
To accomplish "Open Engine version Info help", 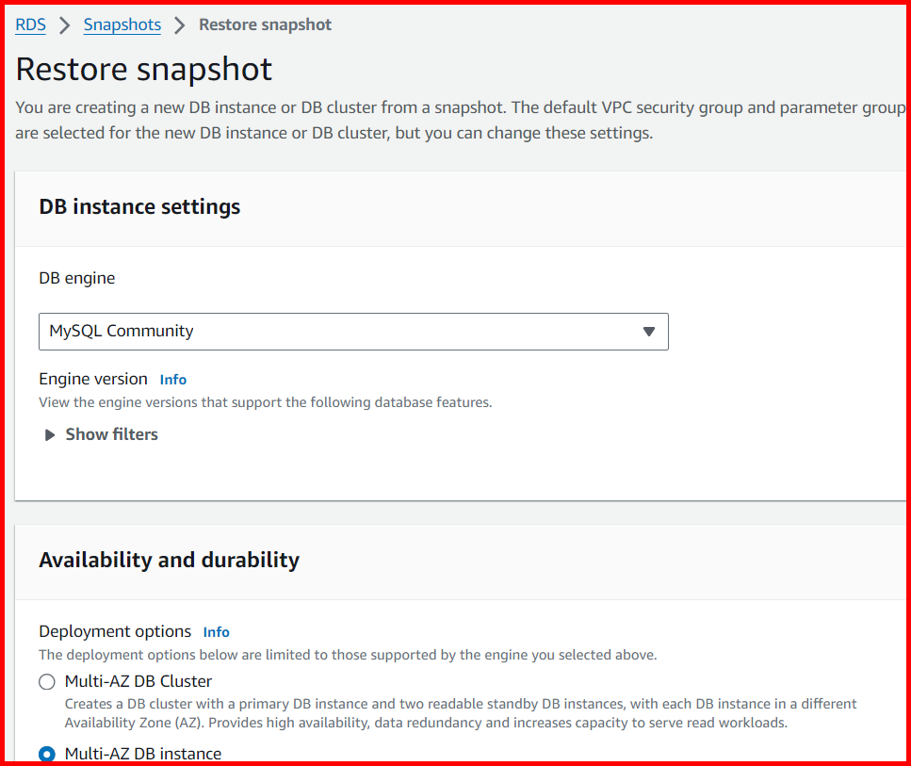I will tap(172, 379).
